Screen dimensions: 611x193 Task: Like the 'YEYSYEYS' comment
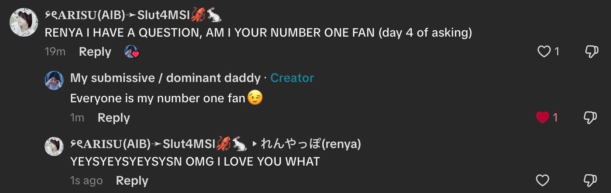(x=543, y=181)
